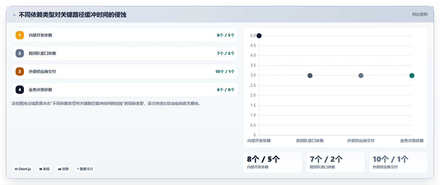Viewport: 440px width, 185px height.
Task: Select the 跨团队接口依赖 list row
Action: tap(125, 53)
